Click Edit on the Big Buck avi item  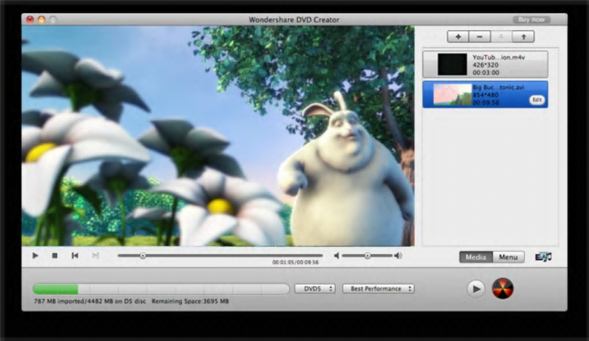click(x=537, y=99)
